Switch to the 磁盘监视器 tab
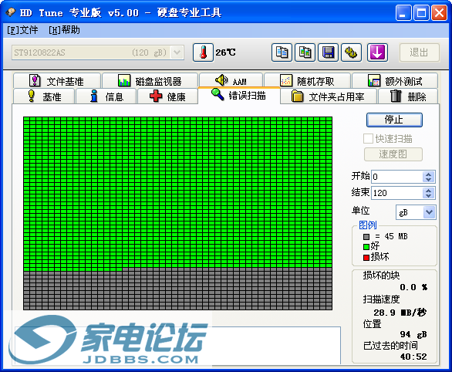 click(150, 81)
